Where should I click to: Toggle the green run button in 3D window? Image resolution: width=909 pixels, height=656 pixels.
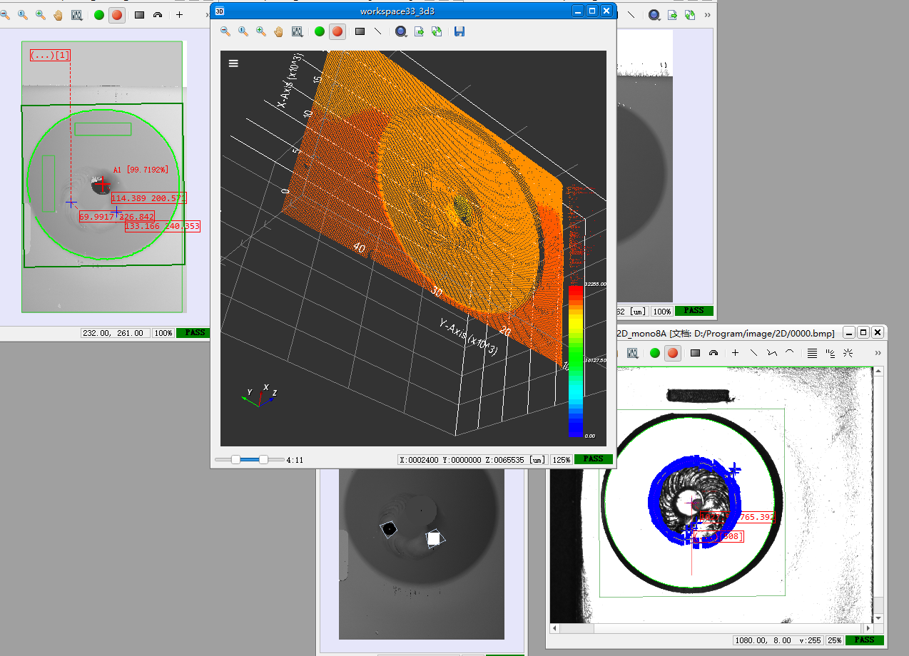click(x=319, y=31)
